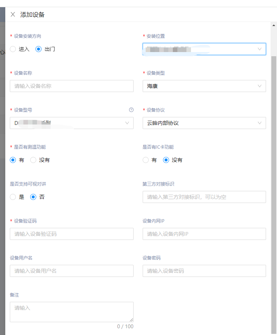Viewport: 277px width, 335px height.
Task: Open the 设备型号 dropdown
Action: tap(71, 123)
